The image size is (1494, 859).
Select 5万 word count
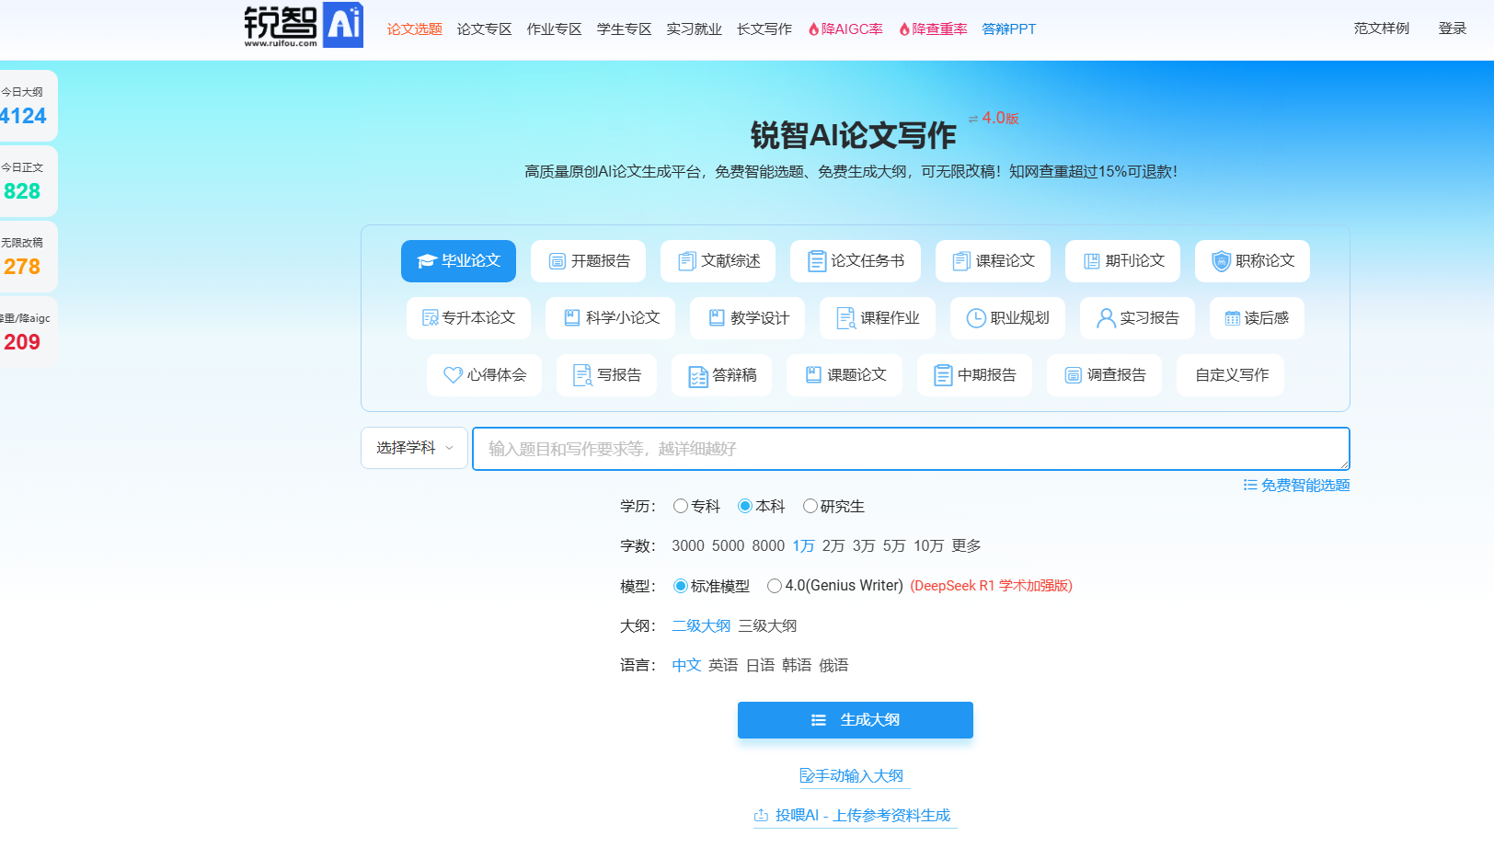pyautogui.click(x=894, y=546)
